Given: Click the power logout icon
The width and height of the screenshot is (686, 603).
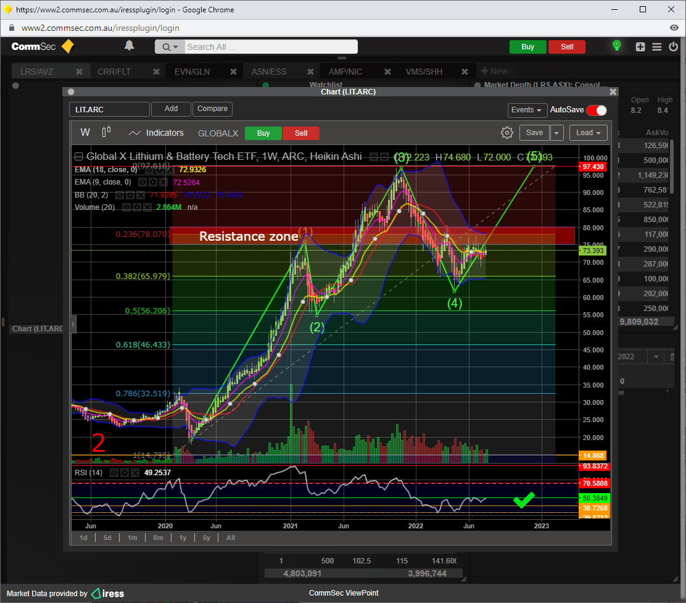Looking at the screenshot, I should (x=673, y=46).
